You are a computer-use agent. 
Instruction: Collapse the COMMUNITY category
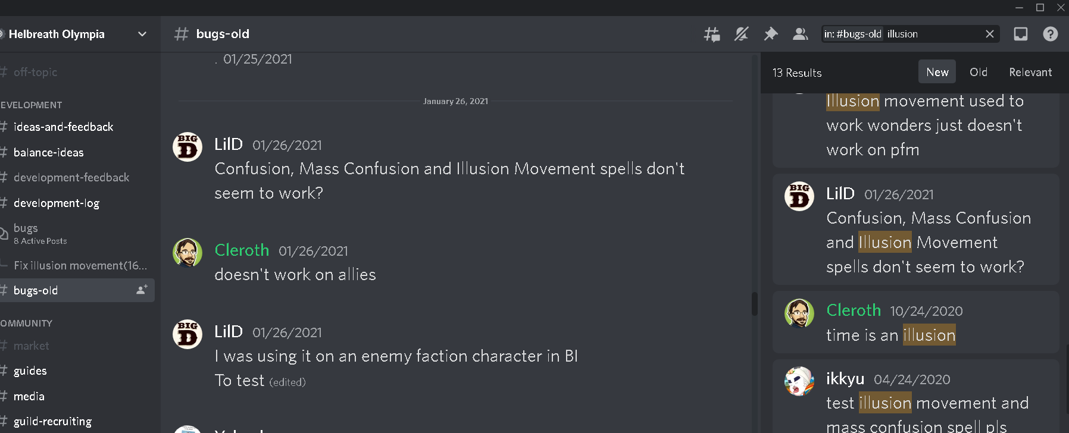[x=27, y=324]
